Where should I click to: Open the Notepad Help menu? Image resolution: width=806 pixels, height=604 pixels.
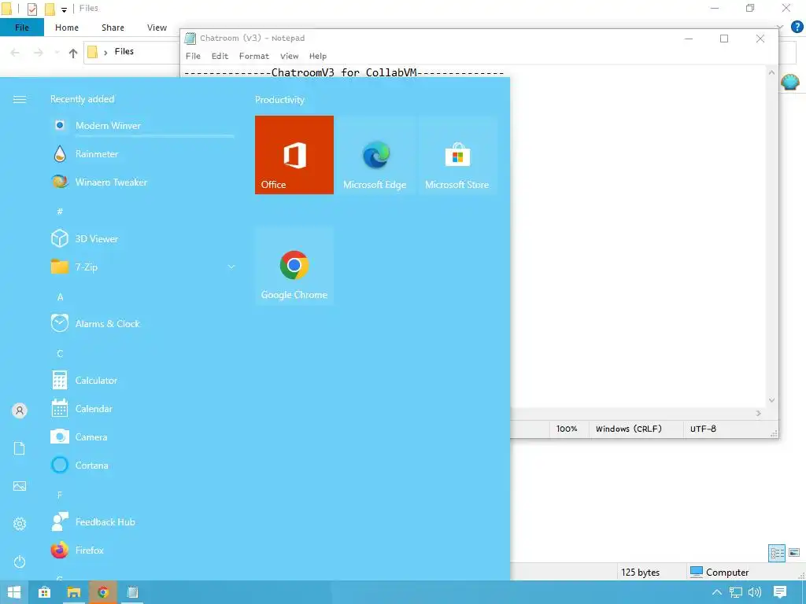318,56
